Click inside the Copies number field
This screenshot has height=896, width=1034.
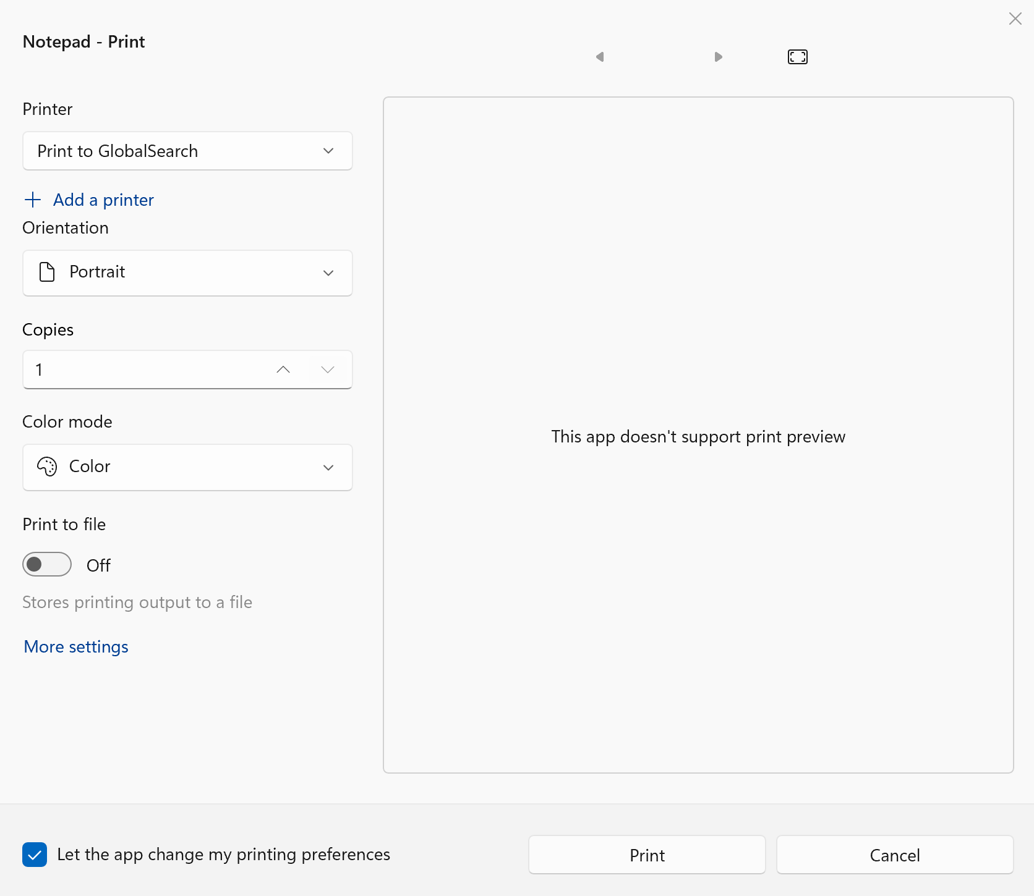click(142, 370)
